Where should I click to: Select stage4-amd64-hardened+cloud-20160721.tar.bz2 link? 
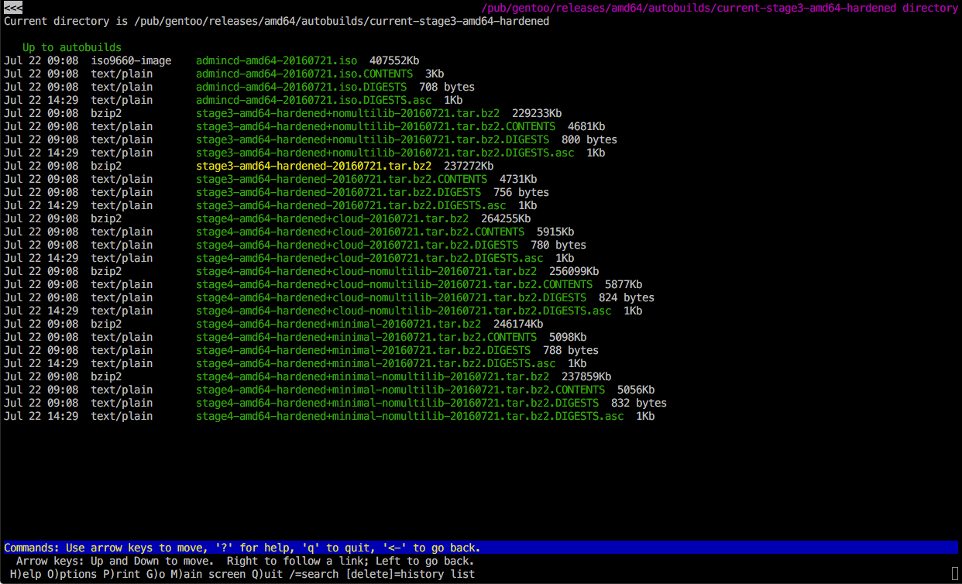click(332, 218)
